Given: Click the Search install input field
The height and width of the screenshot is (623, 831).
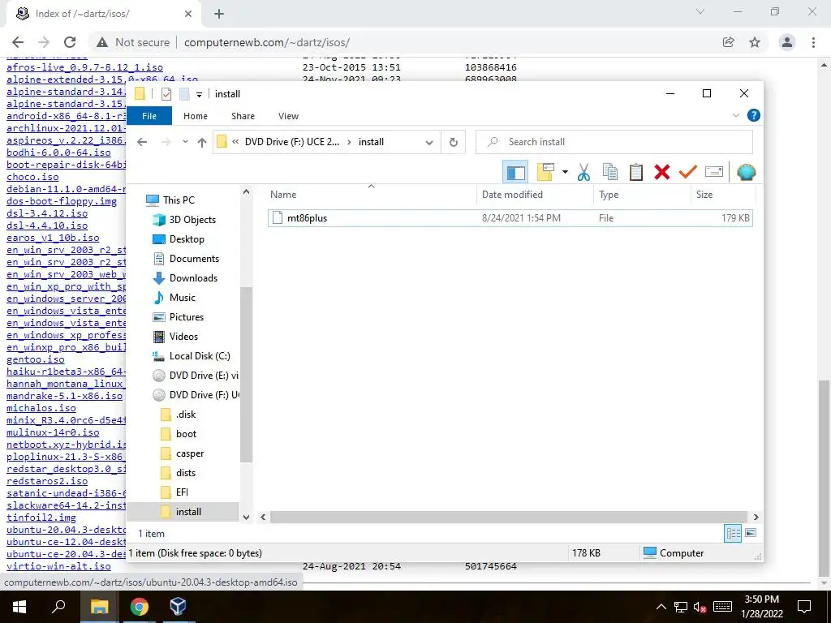Looking at the screenshot, I should [614, 142].
